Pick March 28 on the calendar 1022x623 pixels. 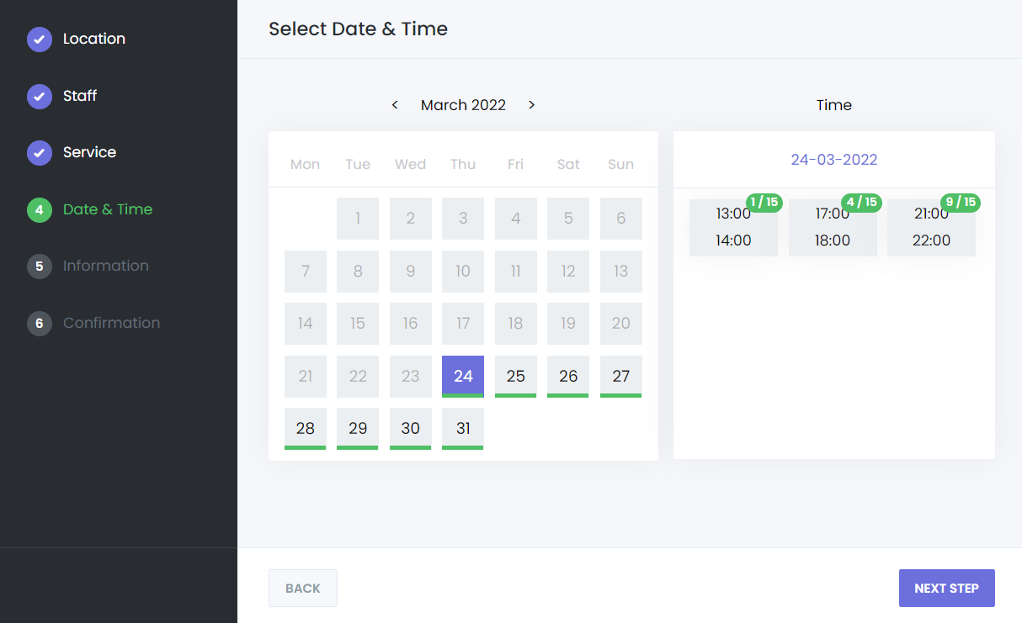[x=306, y=428]
